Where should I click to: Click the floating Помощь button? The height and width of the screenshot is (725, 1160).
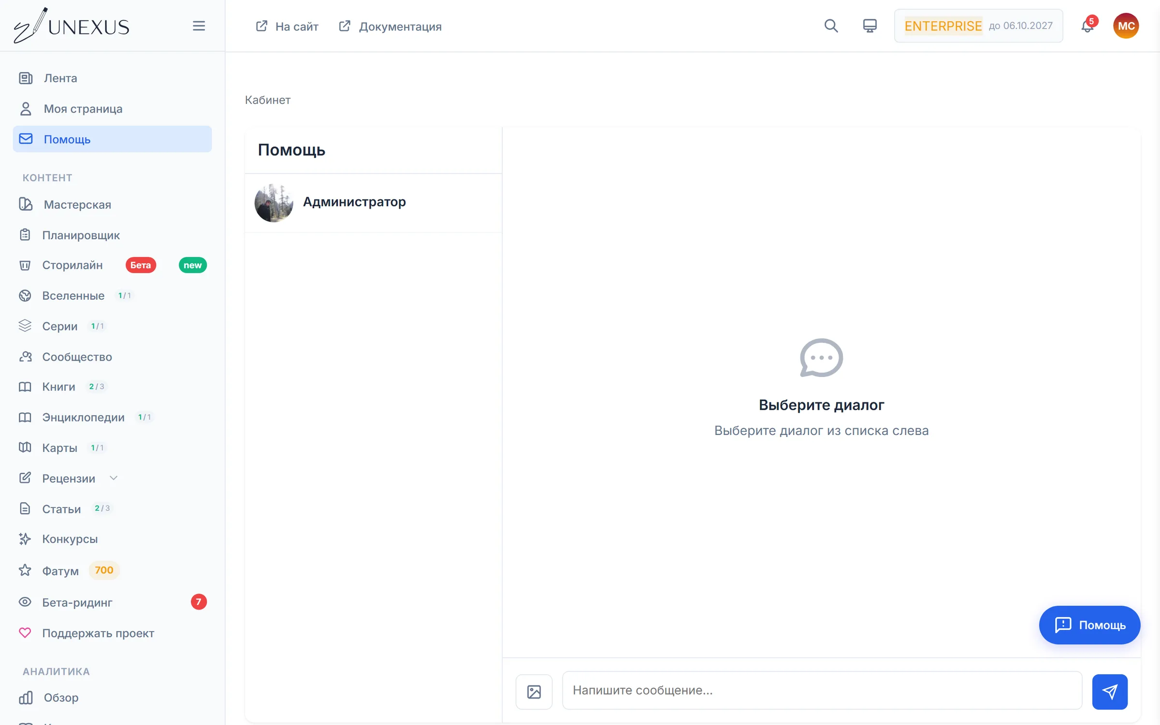1089,625
